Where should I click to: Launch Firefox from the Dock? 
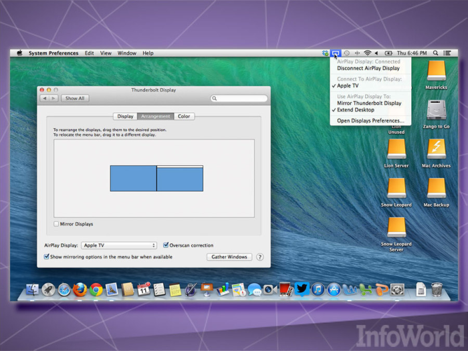click(80, 289)
